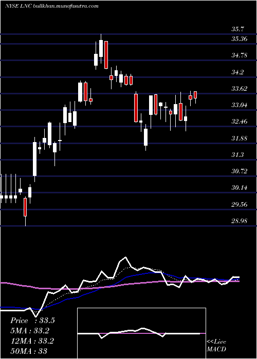This screenshot has width=257, height=359.
Task: Click the 35.36 price axis label
Action: pyautogui.click(x=239, y=38)
